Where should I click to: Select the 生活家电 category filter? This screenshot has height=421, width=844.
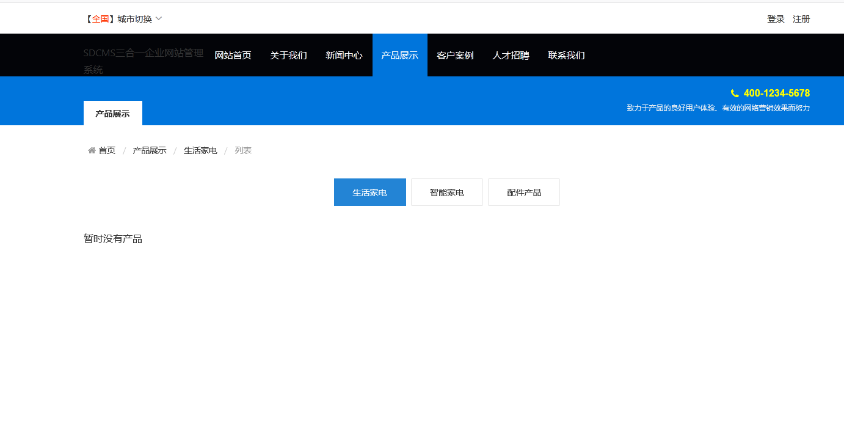[369, 192]
